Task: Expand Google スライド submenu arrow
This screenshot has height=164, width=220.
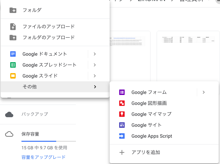Action: pos(95,76)
